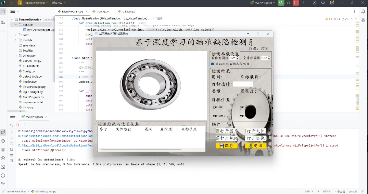The height and width of the screenshot is (194, 368).
Task: Open the Notifications bell icon
Action: (x=363, y=12)
